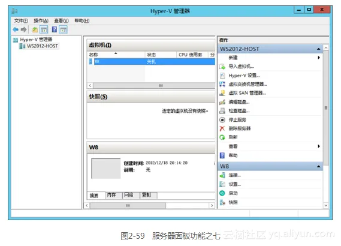341x246 pixels.
Task: Click the actions pane vertical scrollbar thumb
Action: 326,108
